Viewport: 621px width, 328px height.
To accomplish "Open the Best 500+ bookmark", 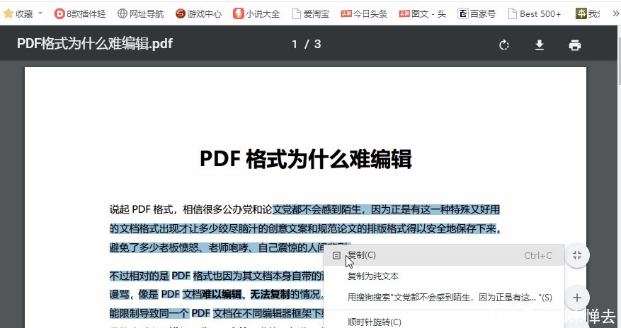I will point(535,14).
